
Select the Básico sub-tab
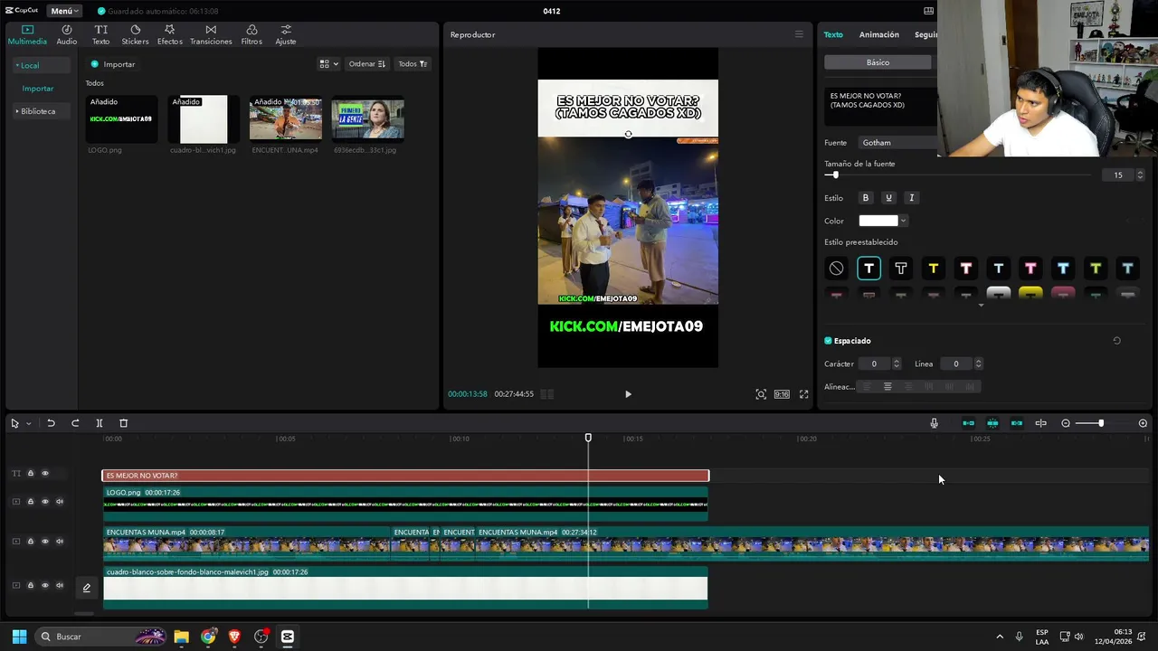click(x=878, y=62)
